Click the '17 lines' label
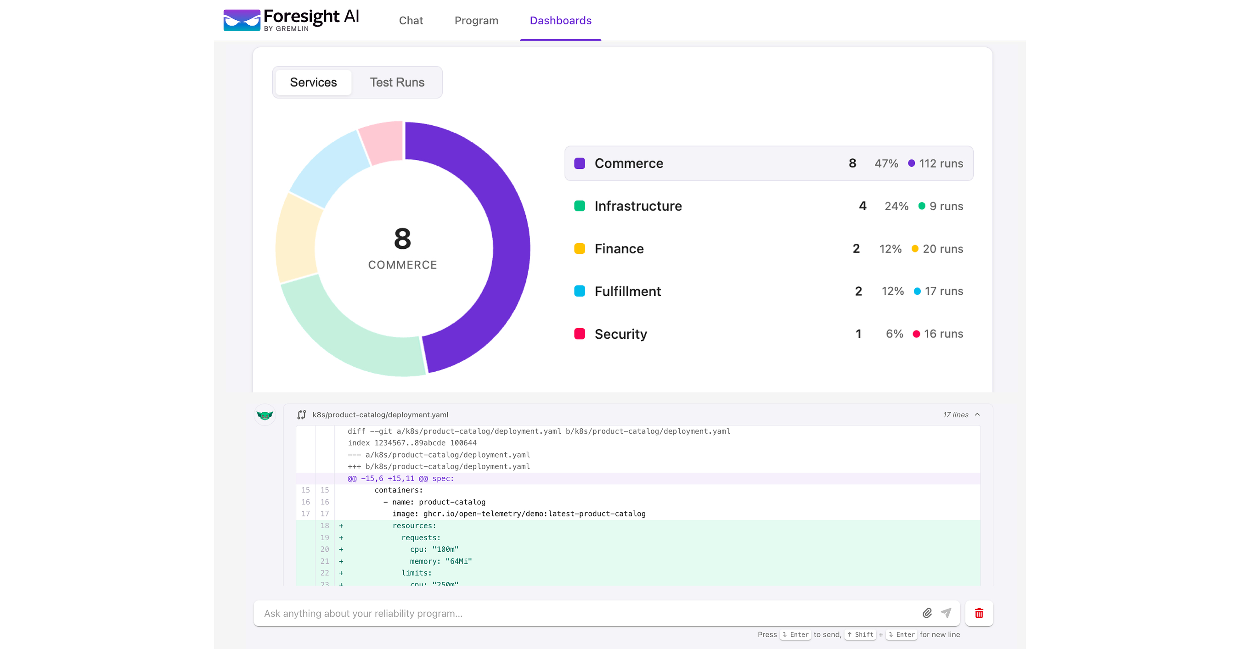 956,415
